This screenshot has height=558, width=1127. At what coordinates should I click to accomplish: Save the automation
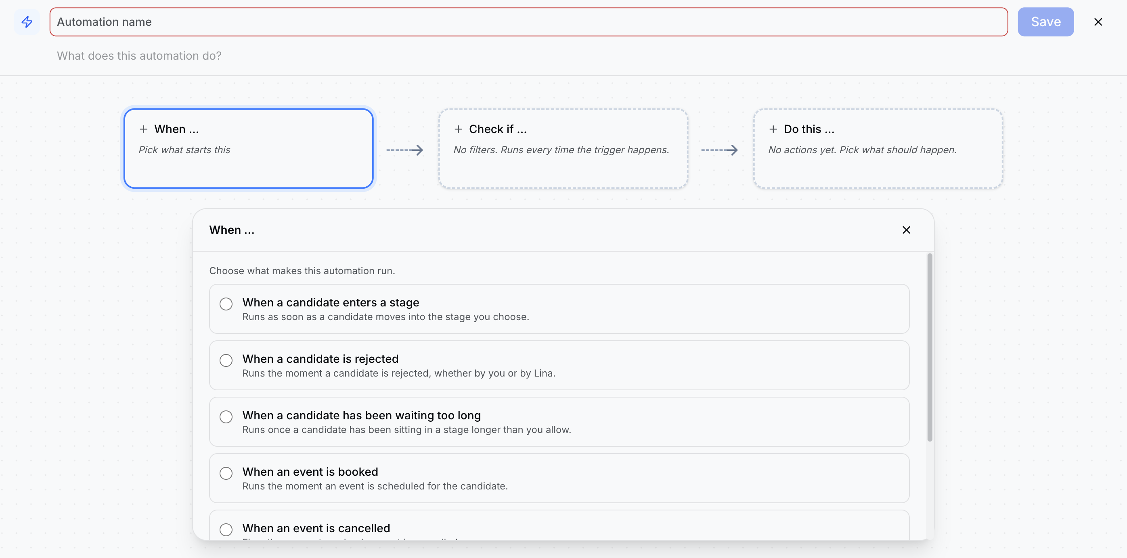1045,22
